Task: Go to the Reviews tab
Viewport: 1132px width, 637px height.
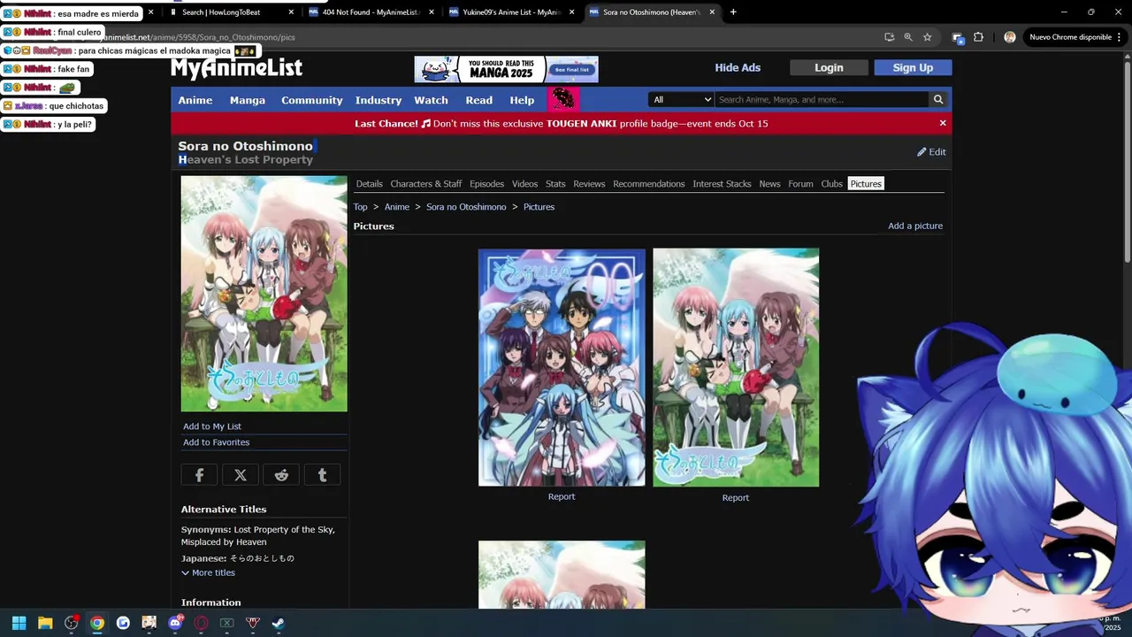Action: (589, 184)
